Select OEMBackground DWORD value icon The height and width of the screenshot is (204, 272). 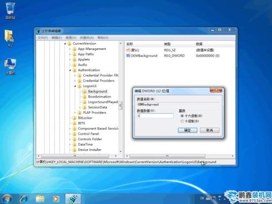coord(128,55)
